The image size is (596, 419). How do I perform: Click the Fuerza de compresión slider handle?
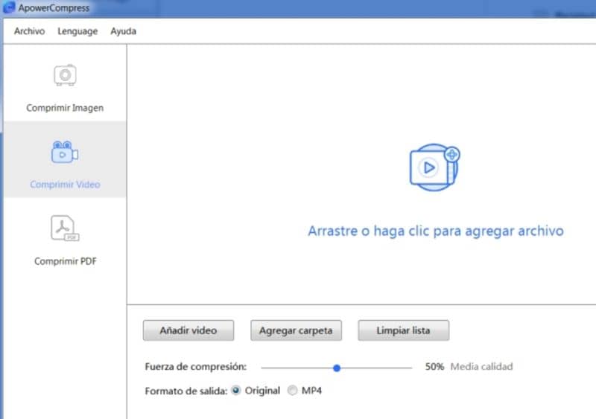(337, 368)
